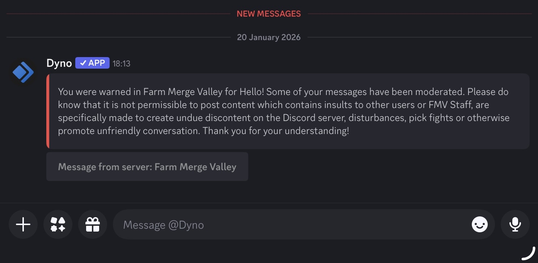538x263 pixels.
Task: Tap the microphone voice message icon
Action: pos(515,225)
